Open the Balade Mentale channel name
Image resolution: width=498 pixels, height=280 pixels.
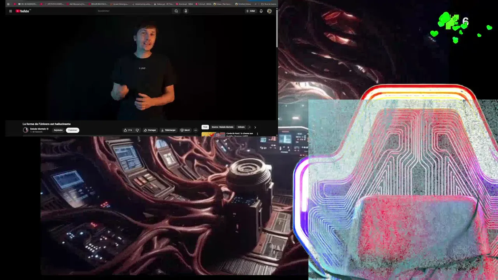pyautogui.click(x=39, y=129)
